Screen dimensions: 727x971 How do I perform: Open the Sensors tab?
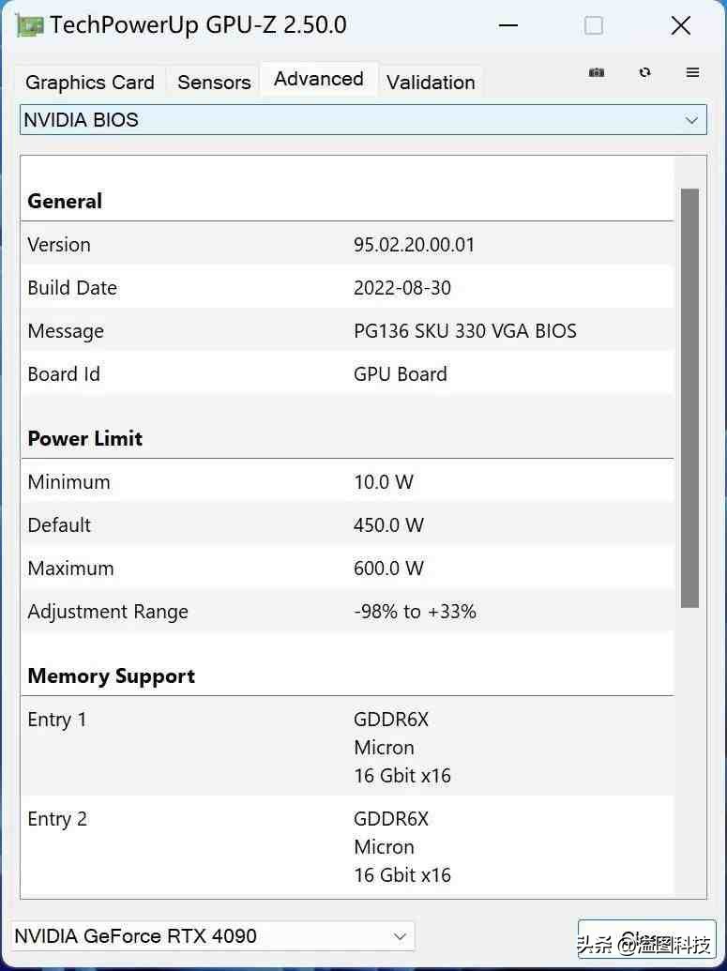click(x=213, y=83)
